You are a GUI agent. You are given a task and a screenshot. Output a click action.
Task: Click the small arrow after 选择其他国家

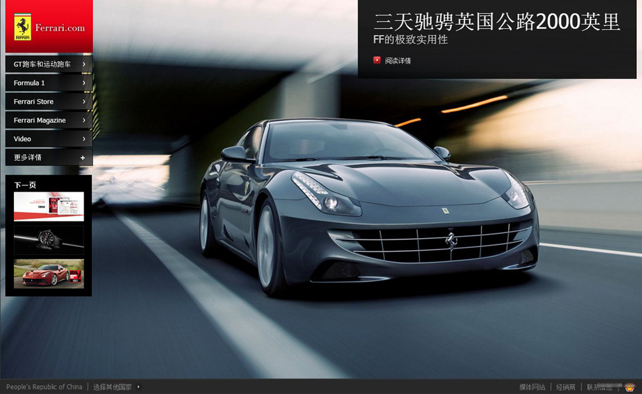pos(138,386)
